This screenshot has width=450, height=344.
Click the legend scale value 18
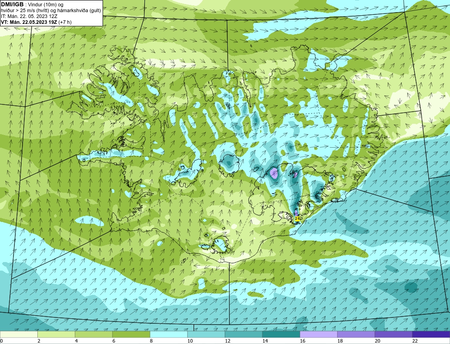click(339, 341)
